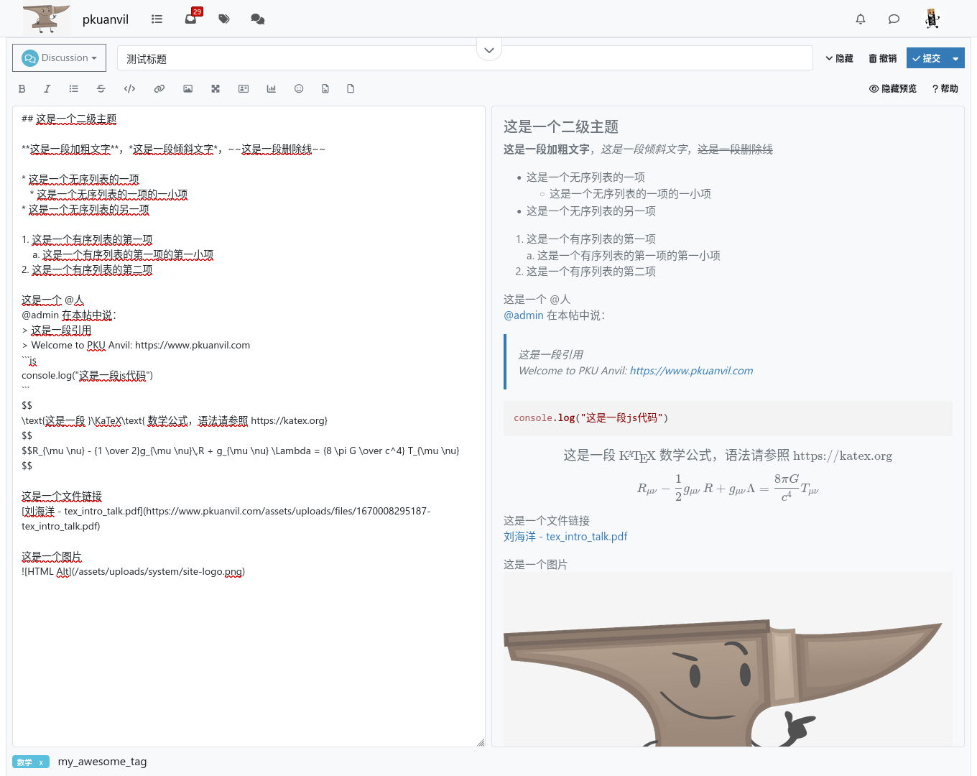Apply italic formatting

[47, 89]
